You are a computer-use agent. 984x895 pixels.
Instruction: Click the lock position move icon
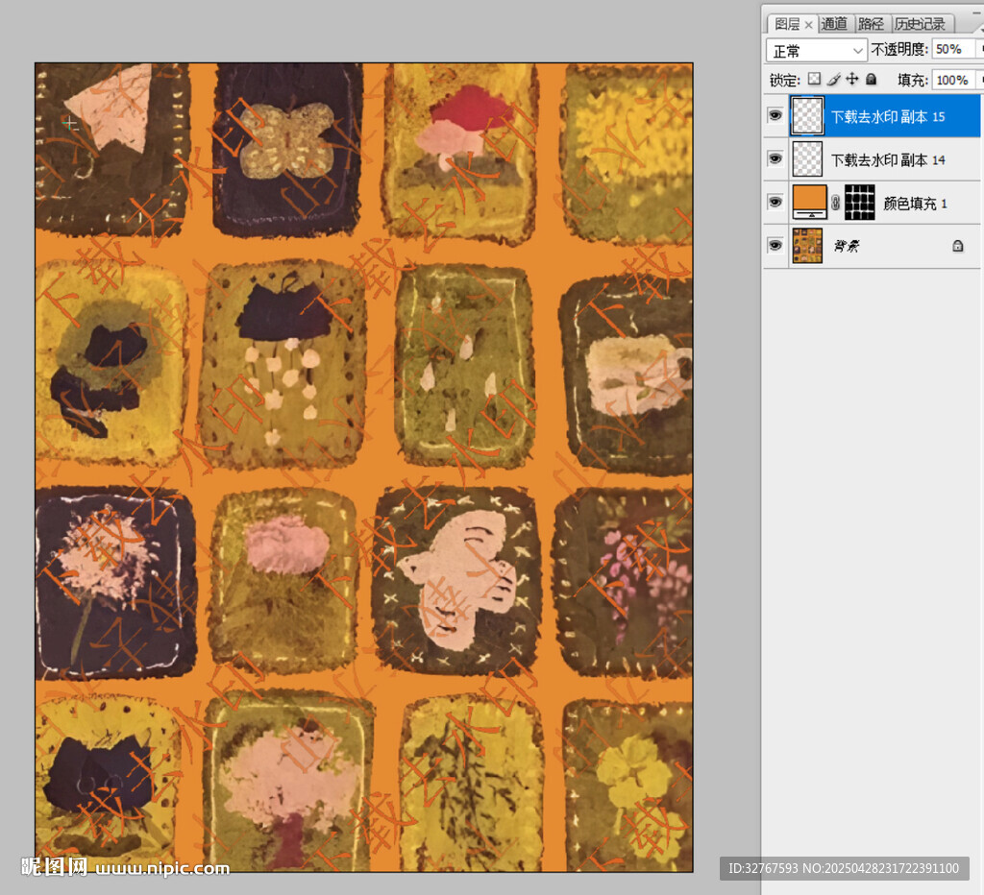(x=852, y=80)
